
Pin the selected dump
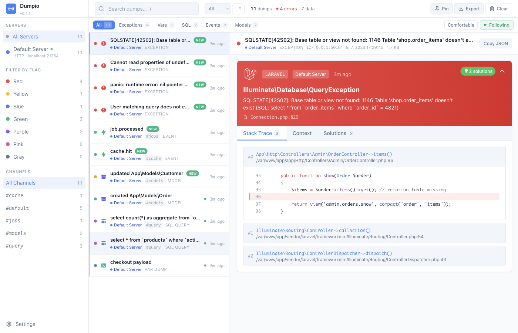(x=442, y=9)
